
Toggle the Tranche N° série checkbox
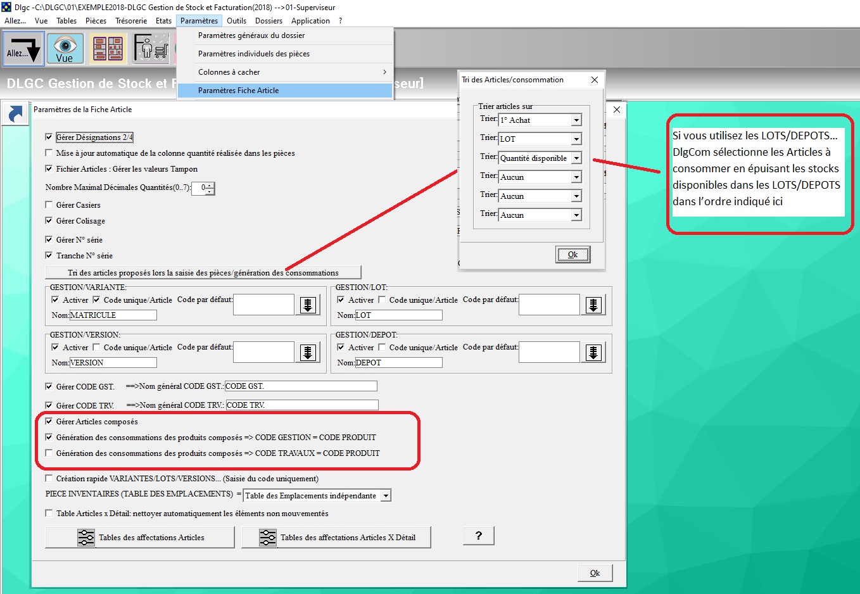(49, 255)
